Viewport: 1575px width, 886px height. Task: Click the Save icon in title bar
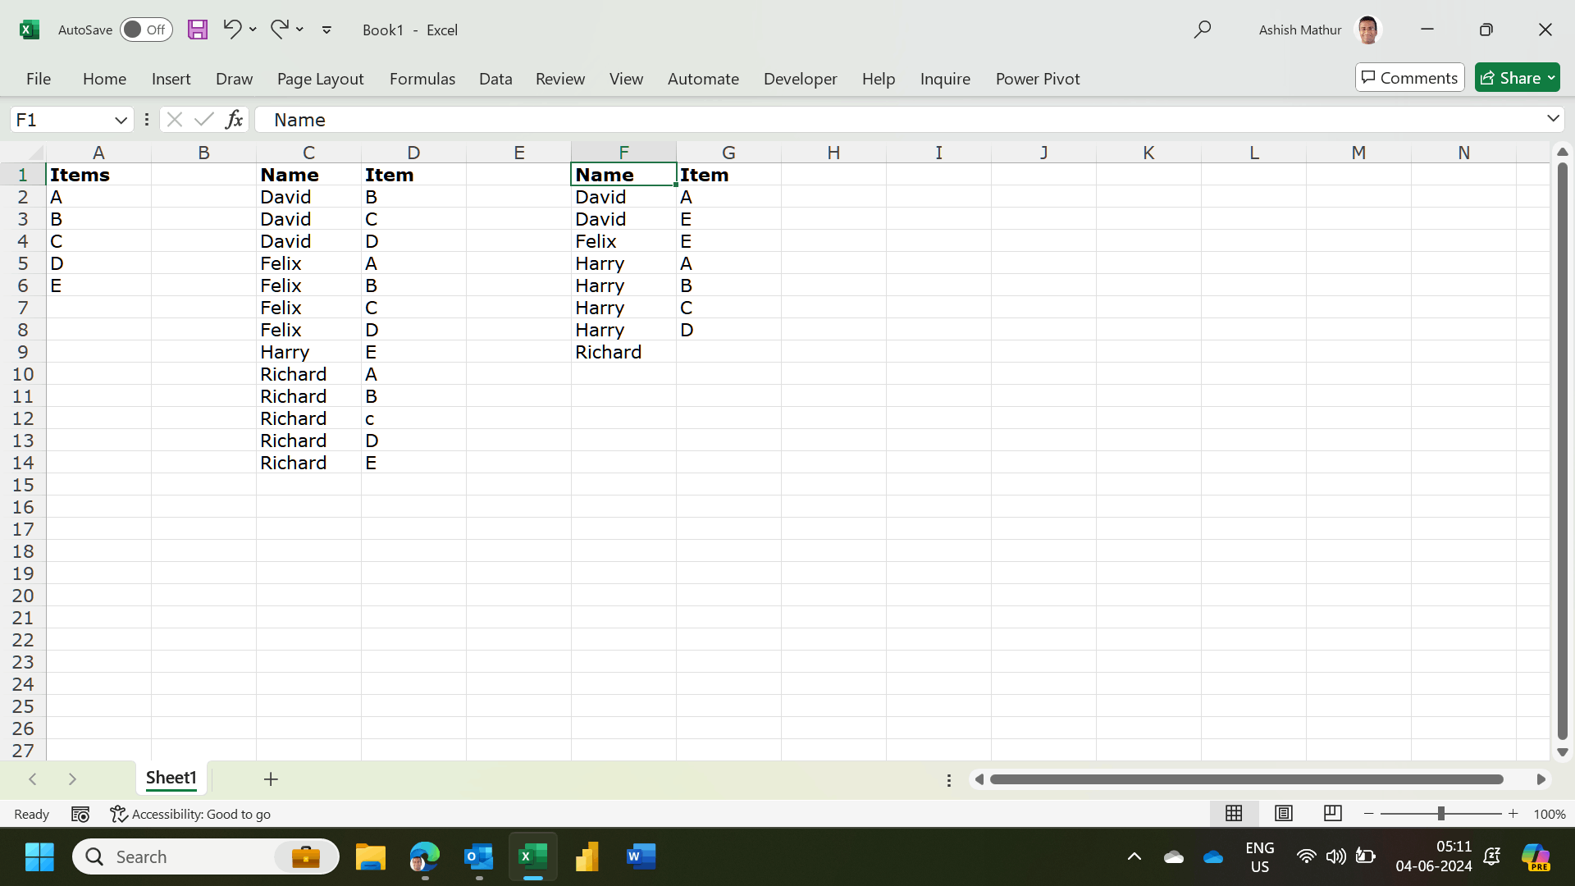(x=197, y=30)
